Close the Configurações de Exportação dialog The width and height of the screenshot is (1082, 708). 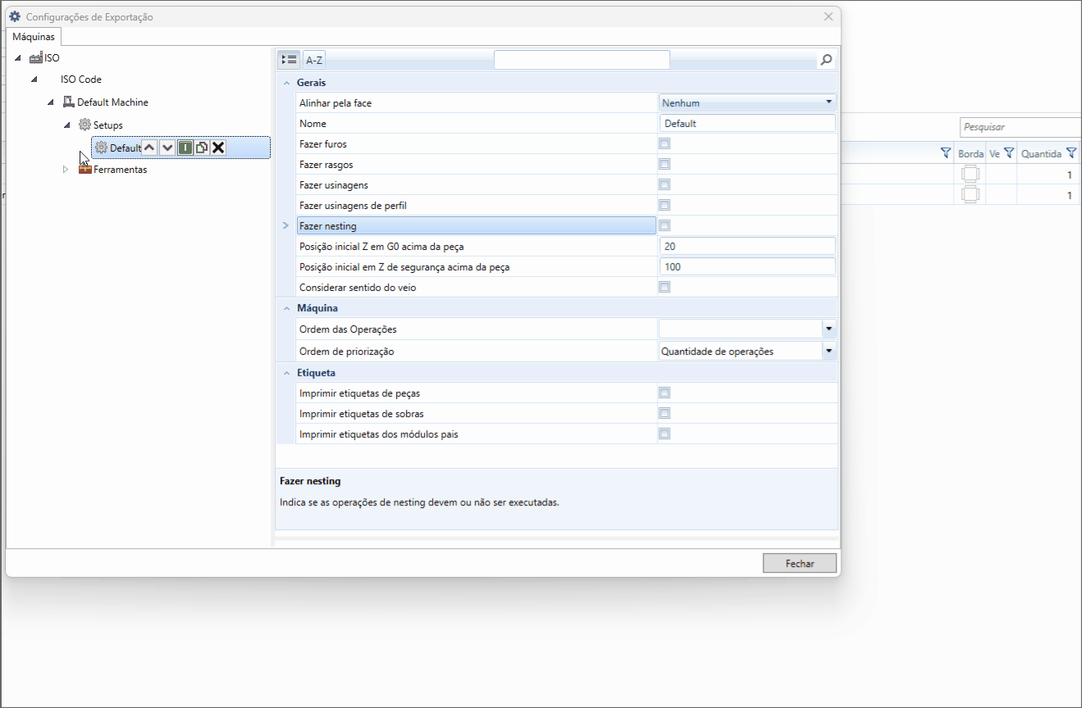(829, 16)
